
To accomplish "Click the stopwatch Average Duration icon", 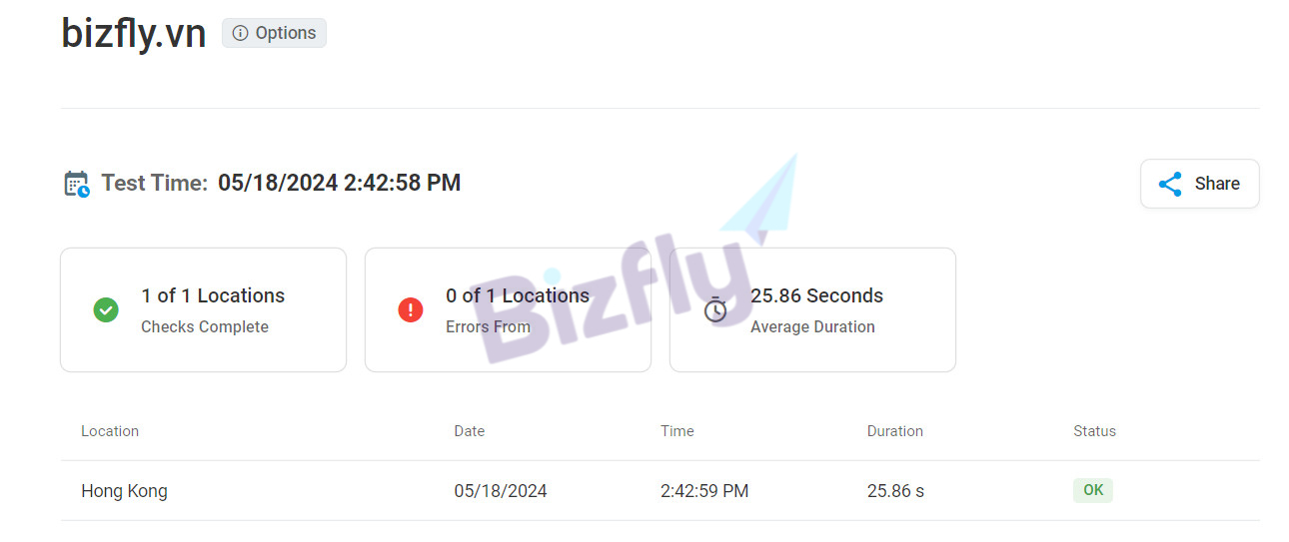I will click(715, 310).
